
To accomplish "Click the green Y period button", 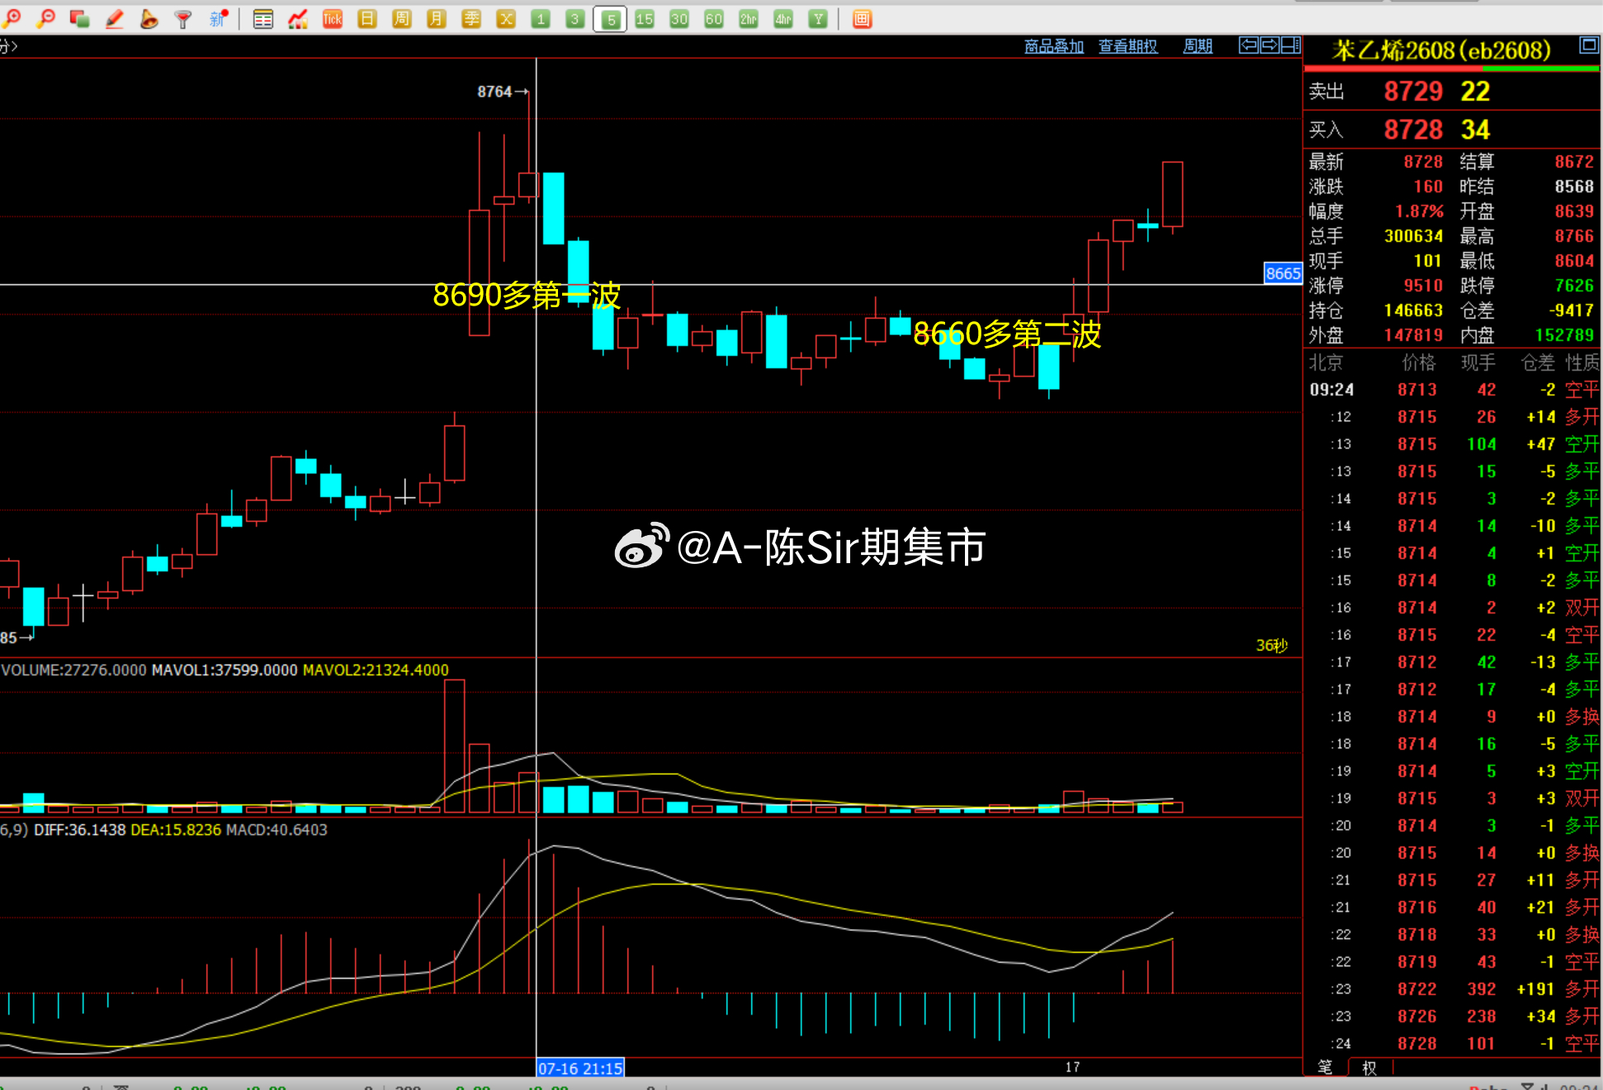I will click(x=818, y=19).
